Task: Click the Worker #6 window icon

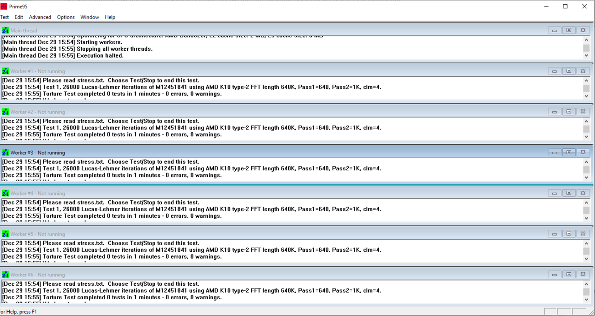Action: [5, 275]
